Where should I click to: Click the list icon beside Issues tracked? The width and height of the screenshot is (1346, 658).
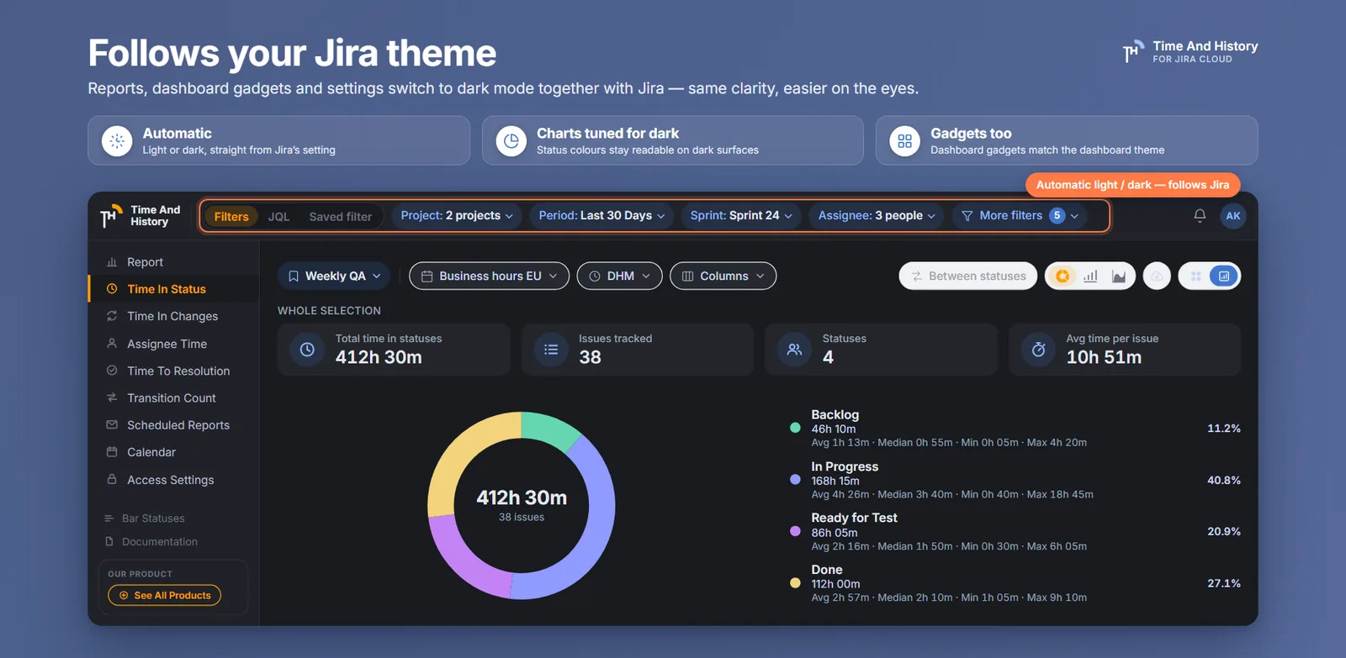[x=551, y=350]
